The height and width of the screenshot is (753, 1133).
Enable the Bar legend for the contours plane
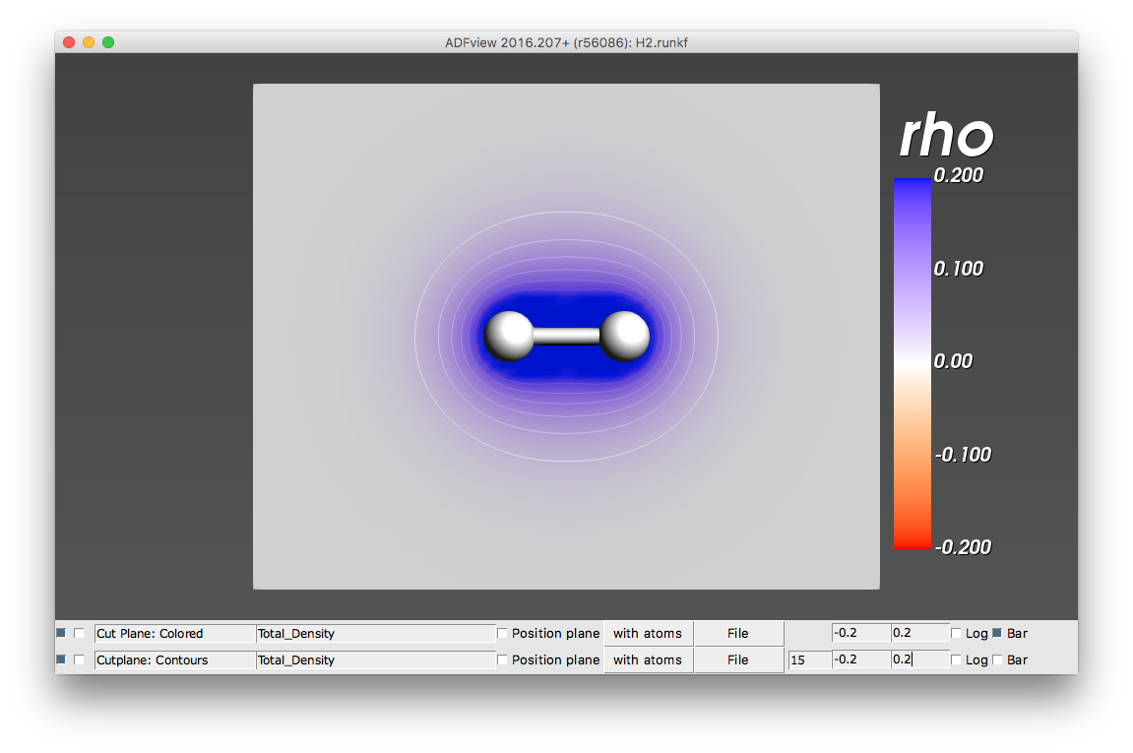(998, 659)
